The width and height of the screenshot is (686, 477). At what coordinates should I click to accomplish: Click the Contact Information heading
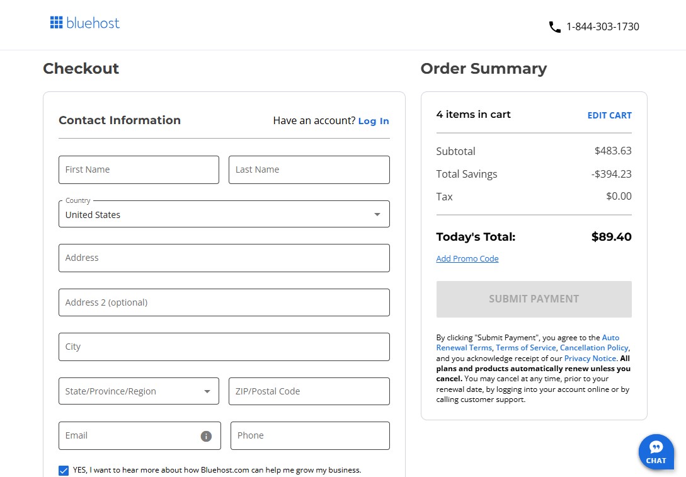(x=120, y=120)
